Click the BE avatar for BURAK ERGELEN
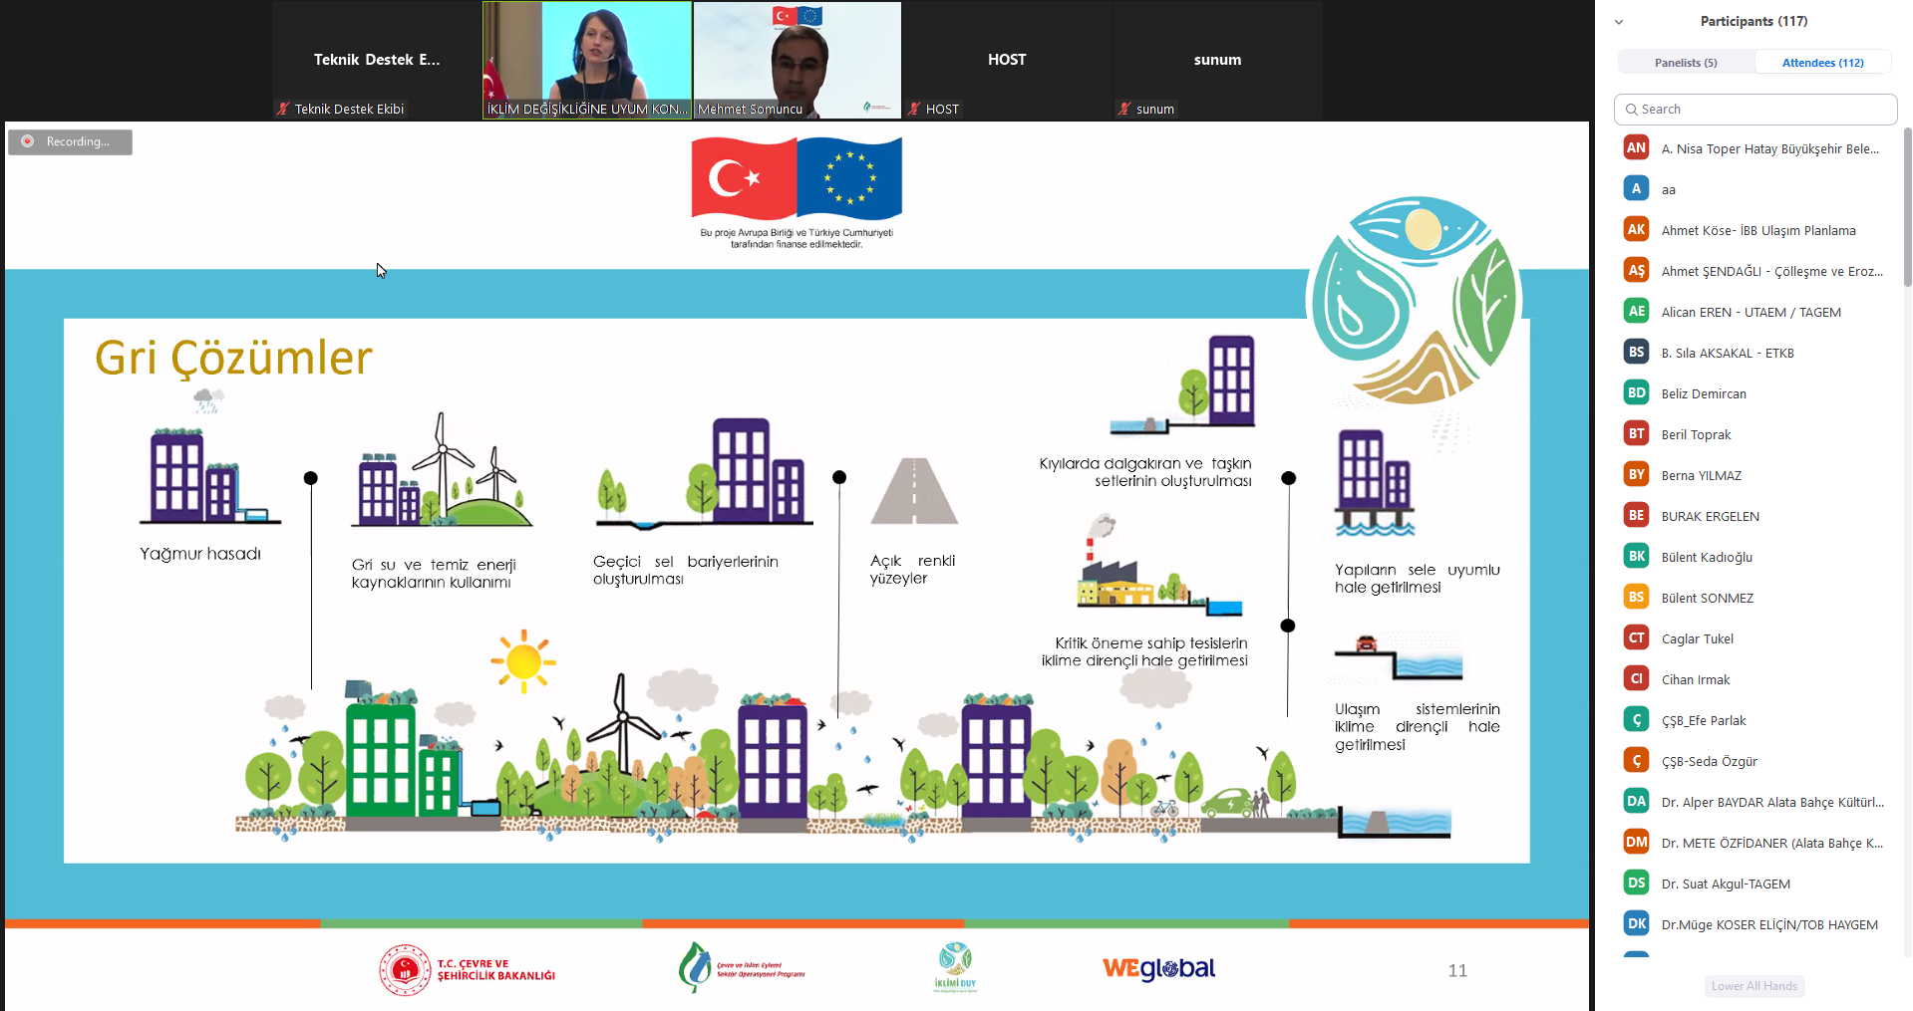 pos(1636,516)
